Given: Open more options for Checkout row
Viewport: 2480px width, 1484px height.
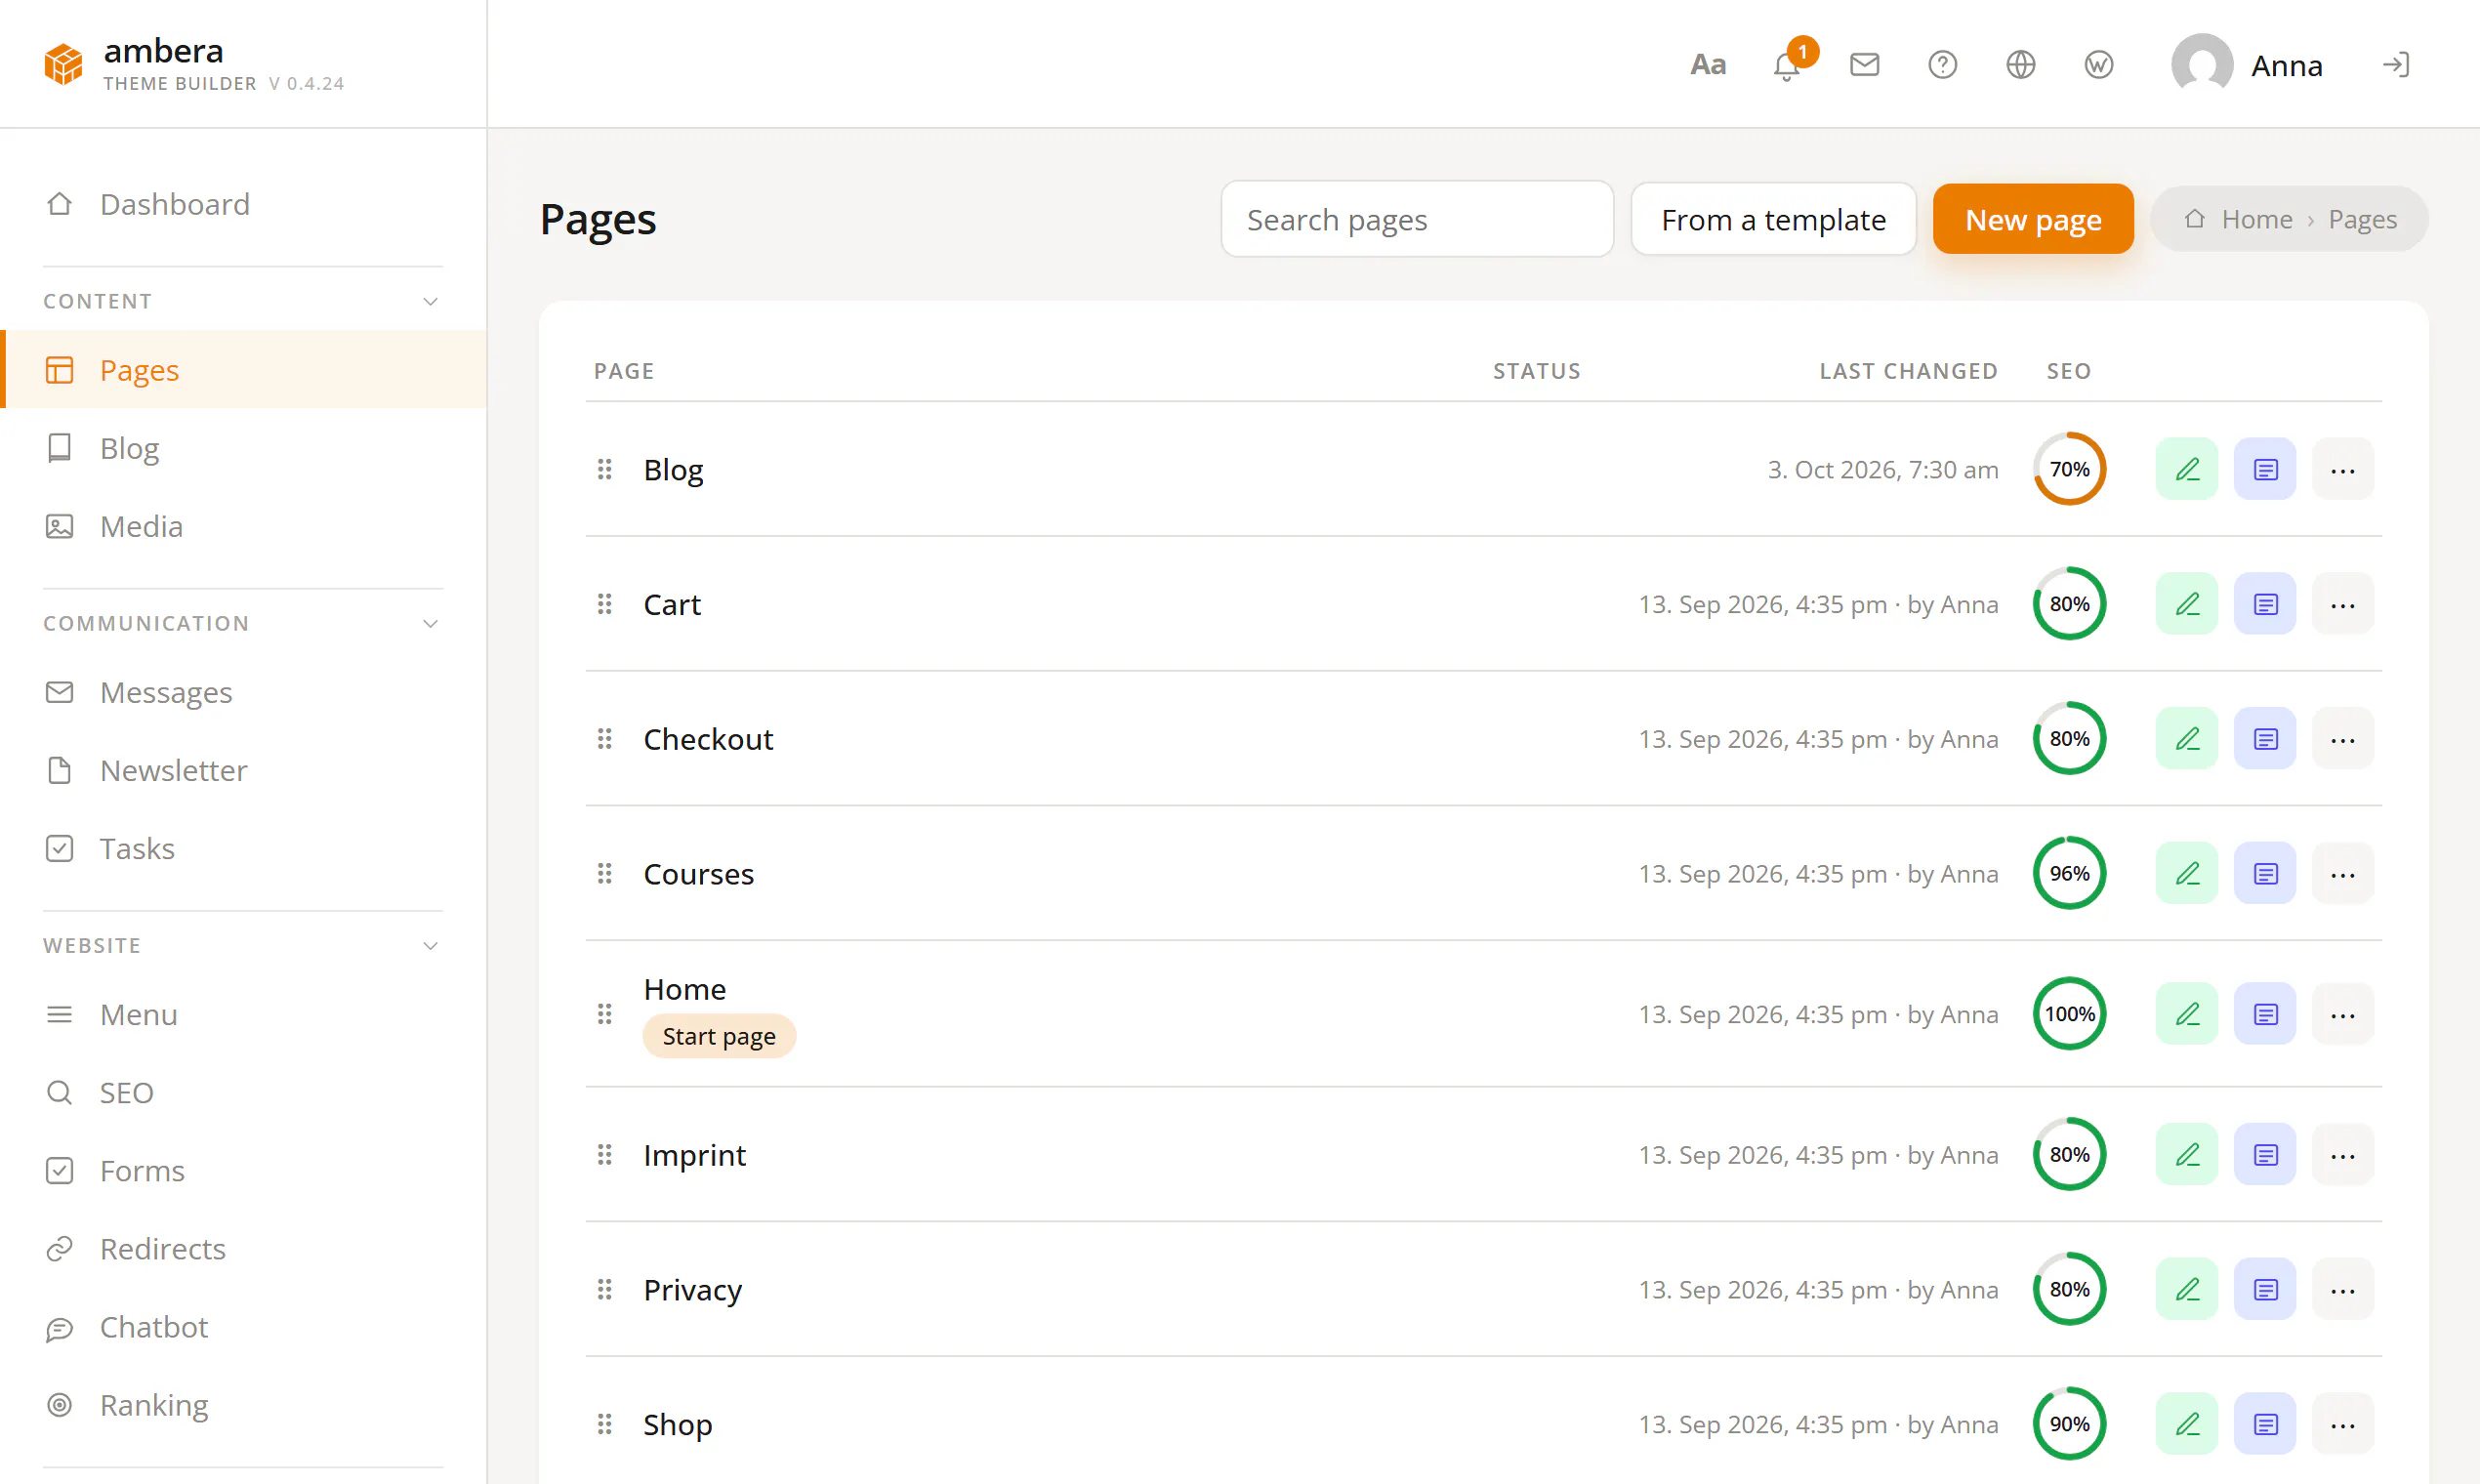Looking at the screenshot, I should pyautogui.click(x=2343, y=739).
